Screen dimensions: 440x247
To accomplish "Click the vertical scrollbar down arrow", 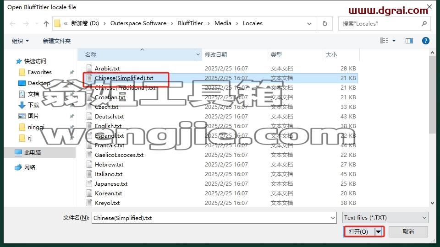I will 432,203.
